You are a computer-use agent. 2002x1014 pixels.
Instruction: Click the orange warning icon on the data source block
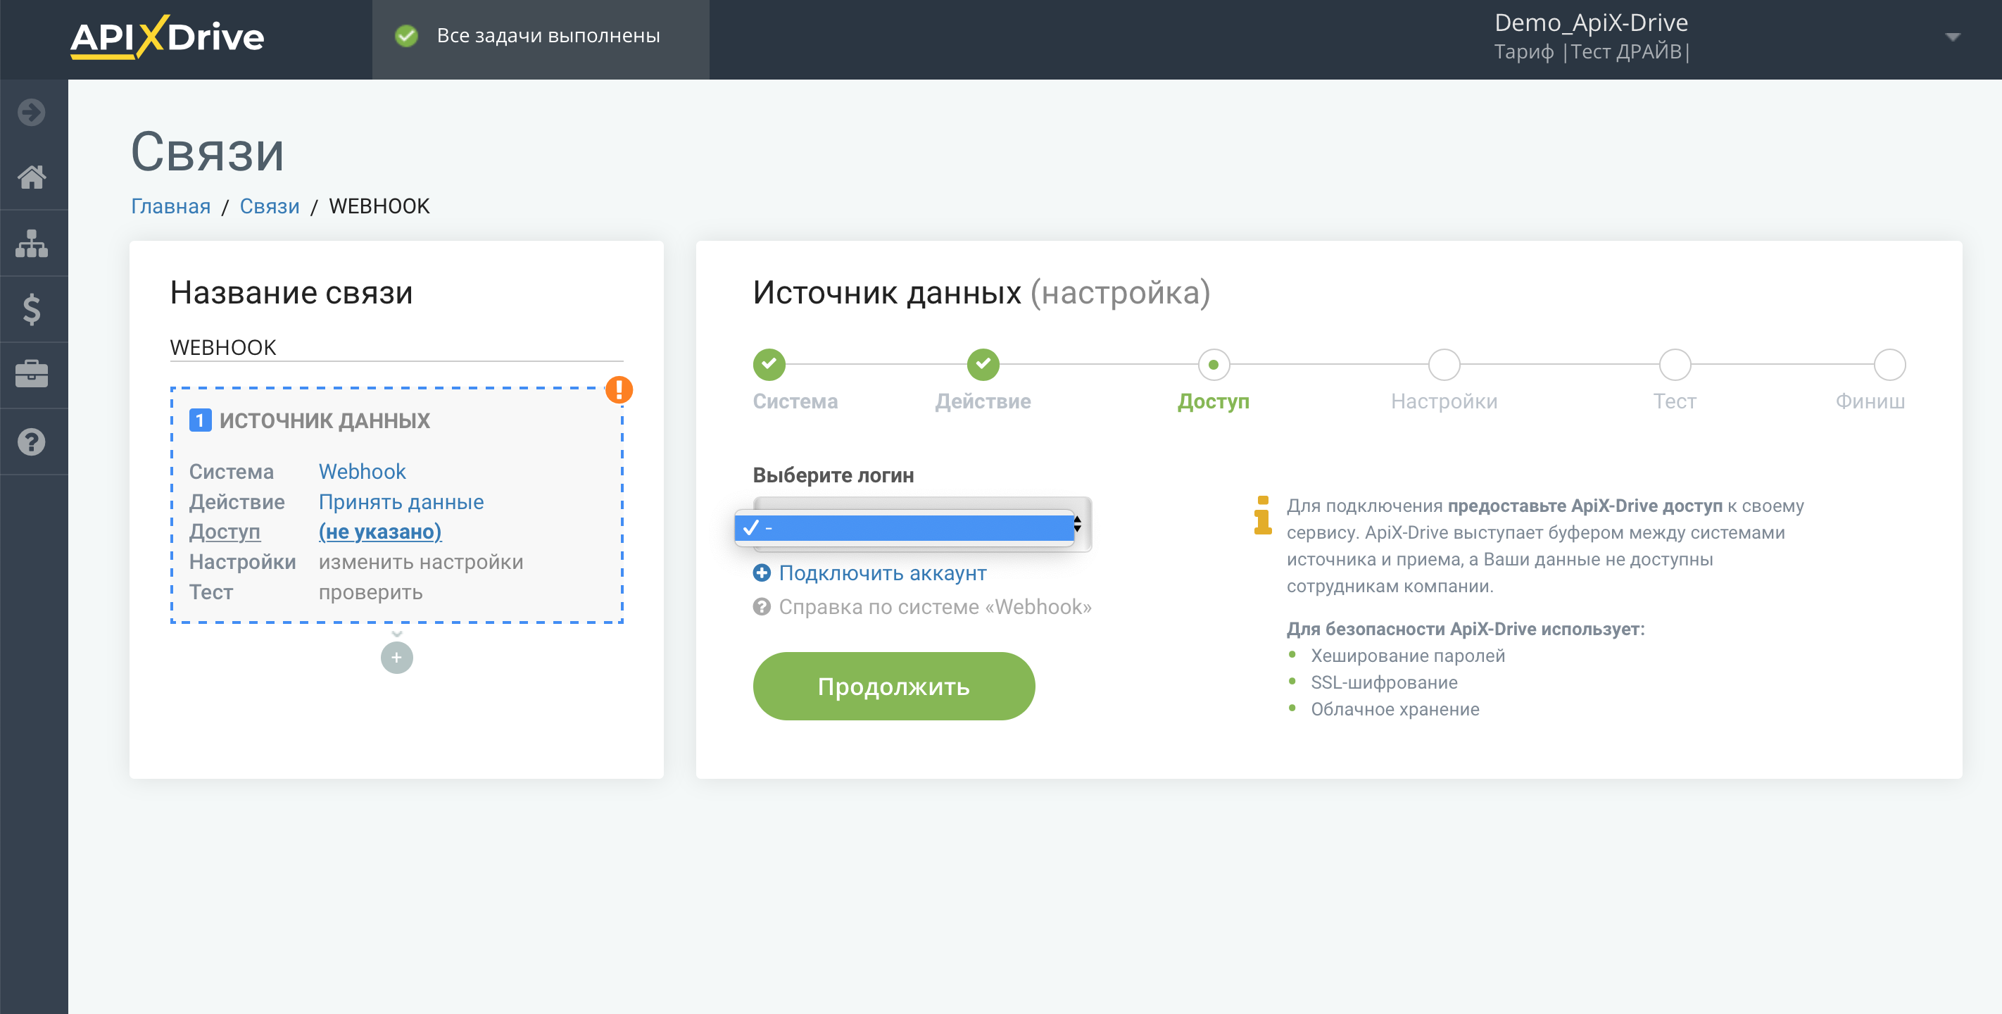pyautogui.click(x=619, y=389)
